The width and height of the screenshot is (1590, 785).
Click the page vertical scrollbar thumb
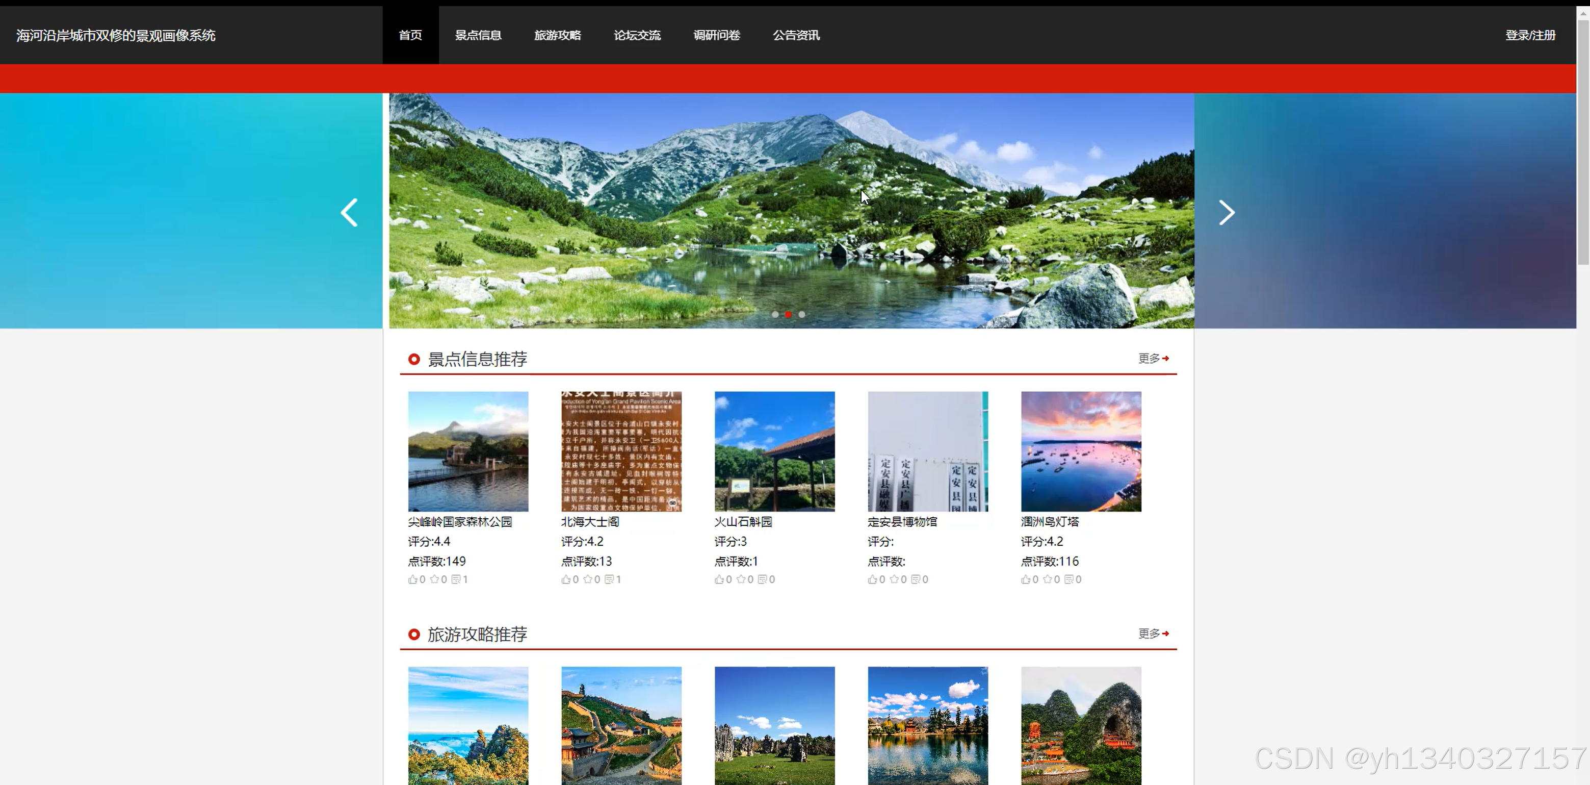click(x=1582, y=142)
